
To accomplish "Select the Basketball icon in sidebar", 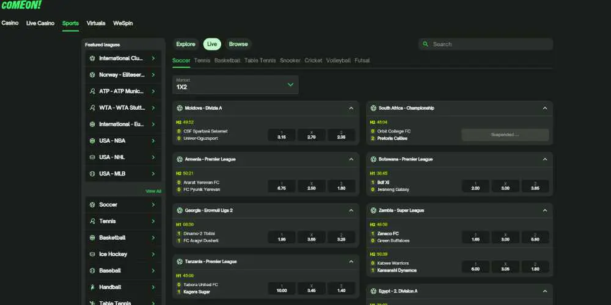I will [92, 238].
